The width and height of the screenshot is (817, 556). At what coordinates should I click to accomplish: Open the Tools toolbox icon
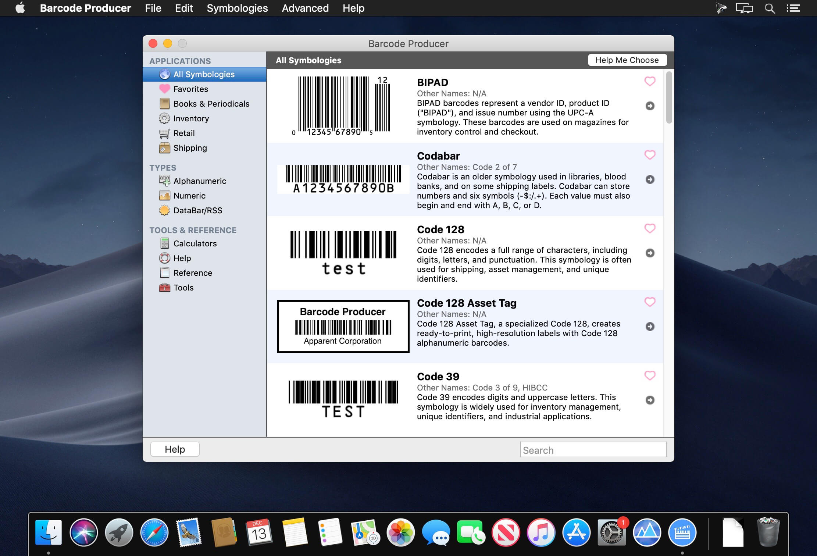pyautogui.click(x=164, y=288)
